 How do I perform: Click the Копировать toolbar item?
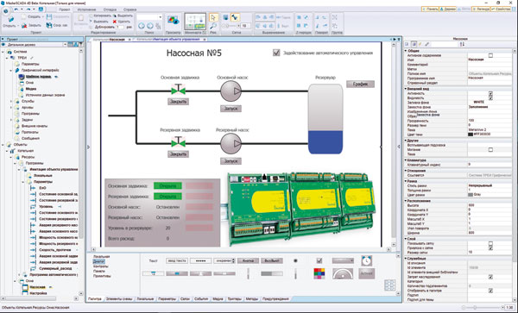tap(100, 16)
